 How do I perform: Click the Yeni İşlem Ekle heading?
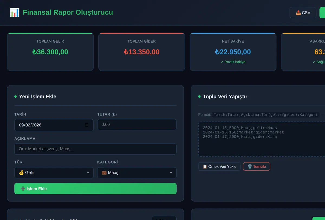38,97
